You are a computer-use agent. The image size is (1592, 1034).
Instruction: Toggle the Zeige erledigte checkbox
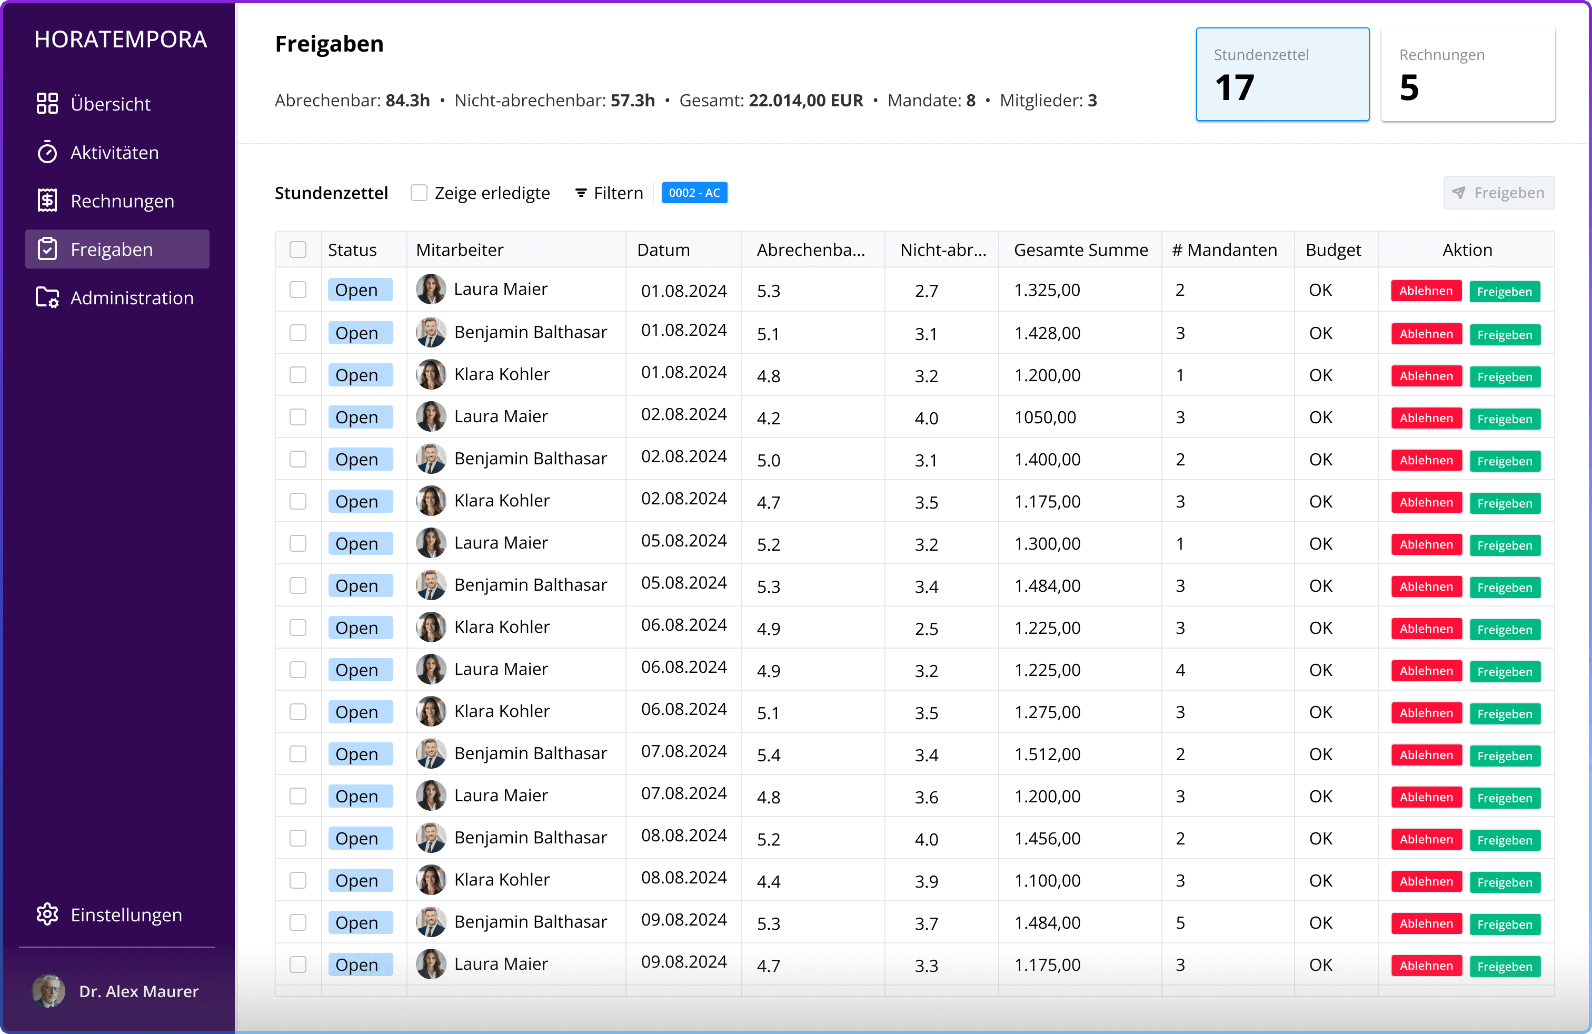pos(420,193)
